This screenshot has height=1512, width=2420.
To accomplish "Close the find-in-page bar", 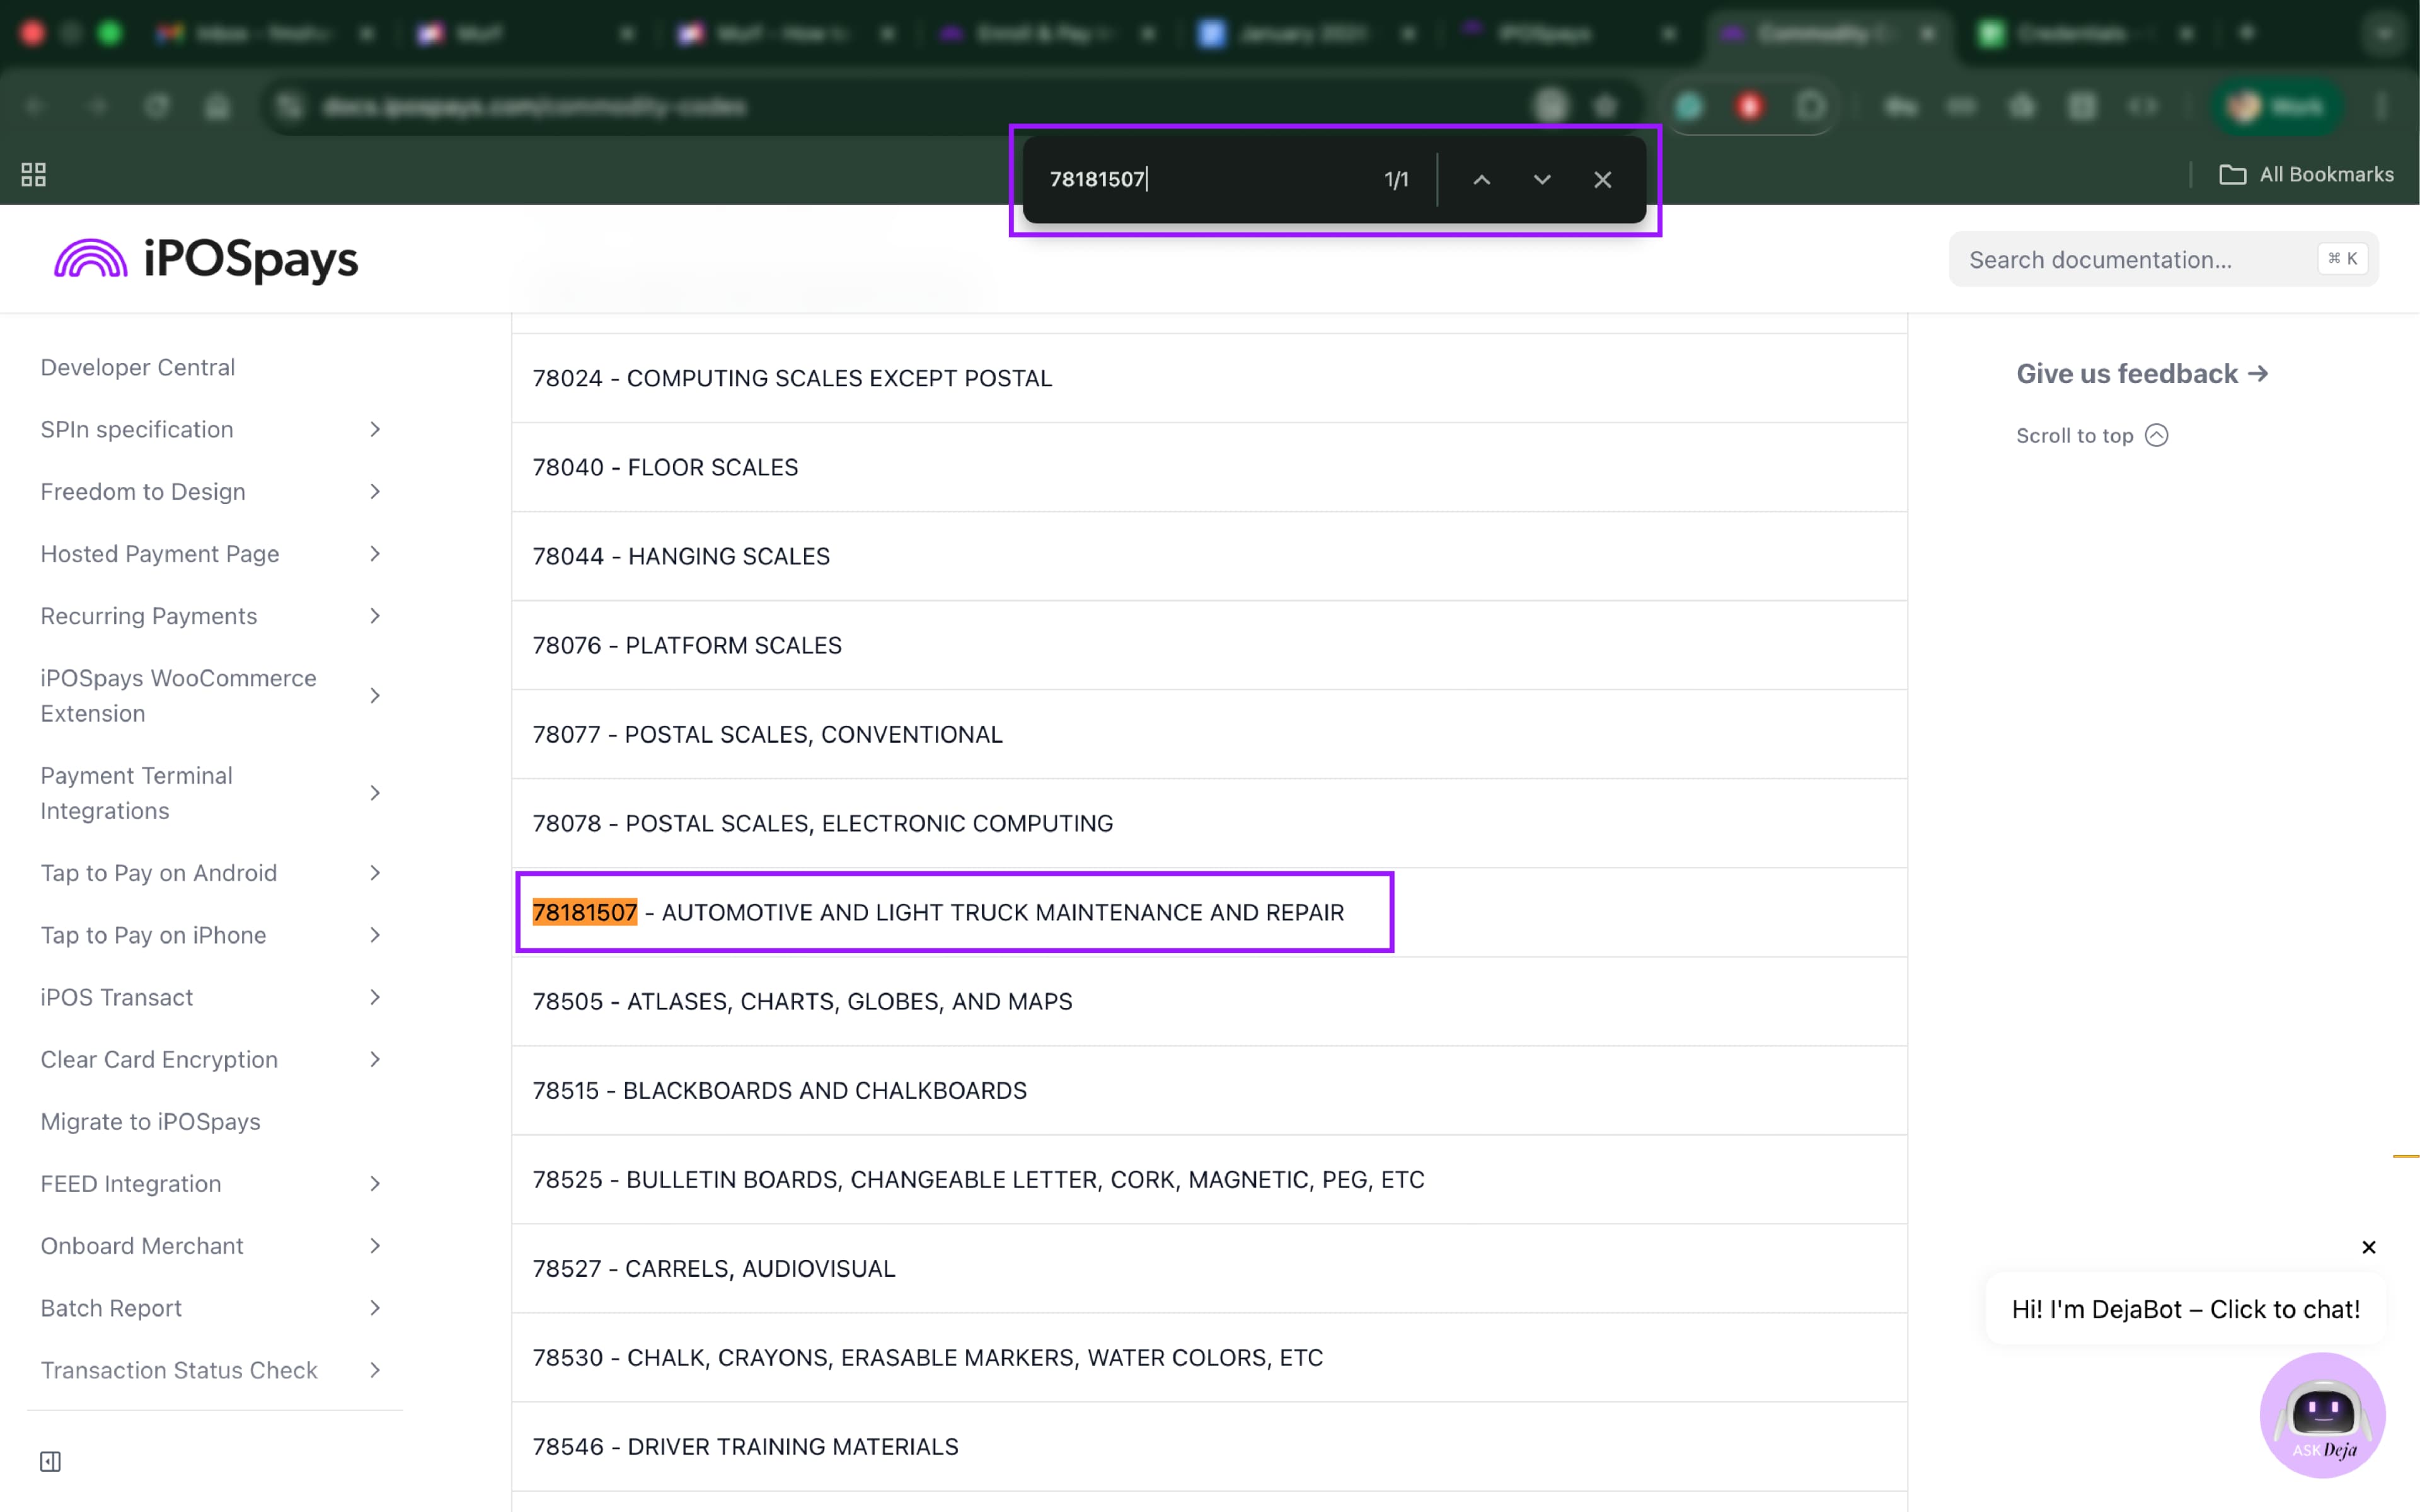I will 1602,180.
